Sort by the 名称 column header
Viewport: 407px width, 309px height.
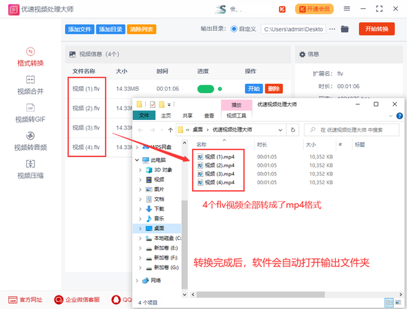pos(201,144)
